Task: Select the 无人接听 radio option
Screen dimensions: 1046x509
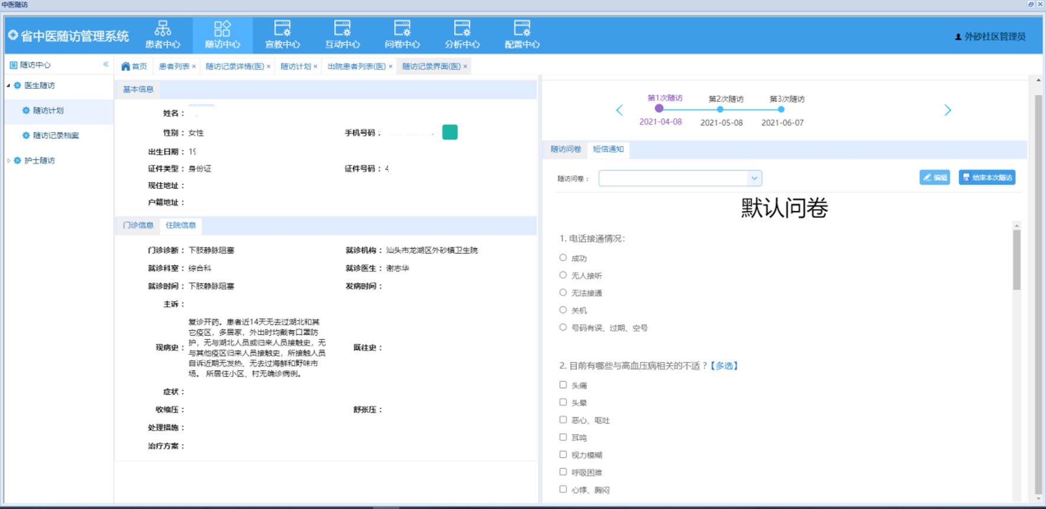Action: tap(563, 275)
